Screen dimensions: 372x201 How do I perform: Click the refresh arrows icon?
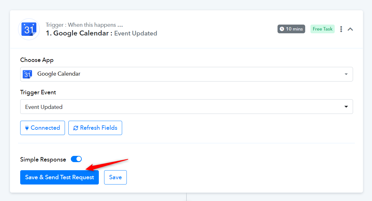76,128
